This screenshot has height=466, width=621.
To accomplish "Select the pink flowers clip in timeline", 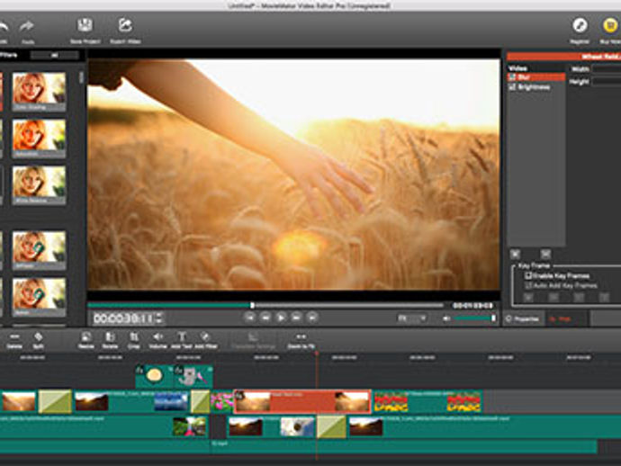I will point(221,401).
